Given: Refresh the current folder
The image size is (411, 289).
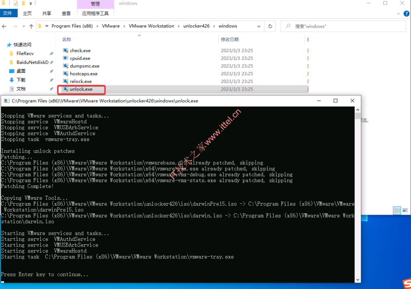Looking at the screenshot, I should [270, 26].
